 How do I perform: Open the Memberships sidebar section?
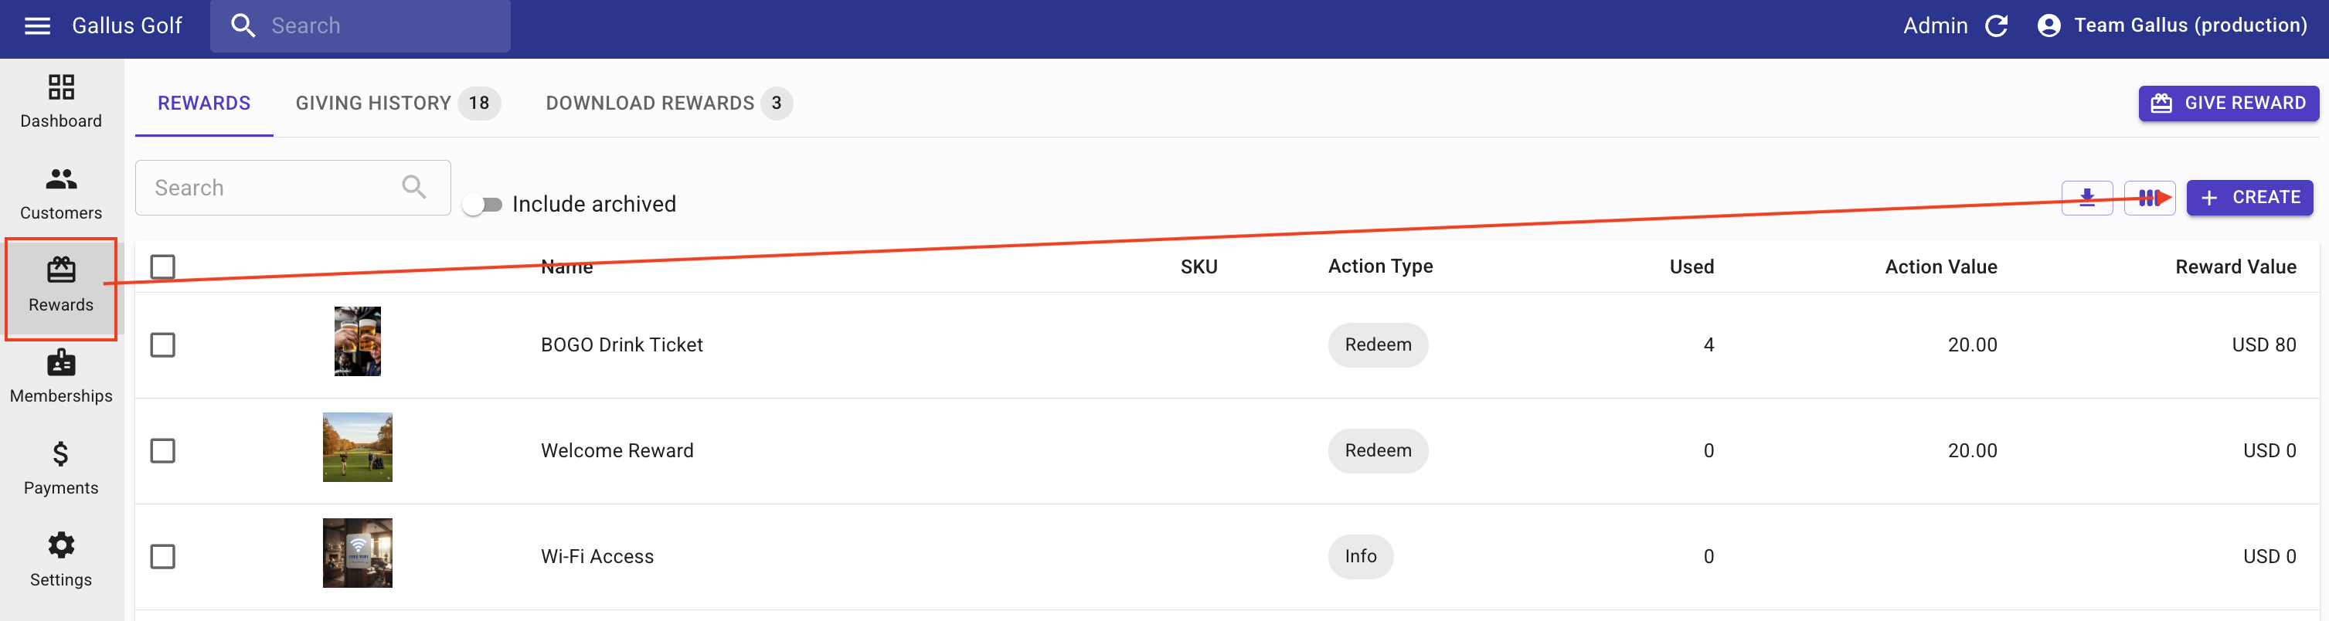(60, 377)
